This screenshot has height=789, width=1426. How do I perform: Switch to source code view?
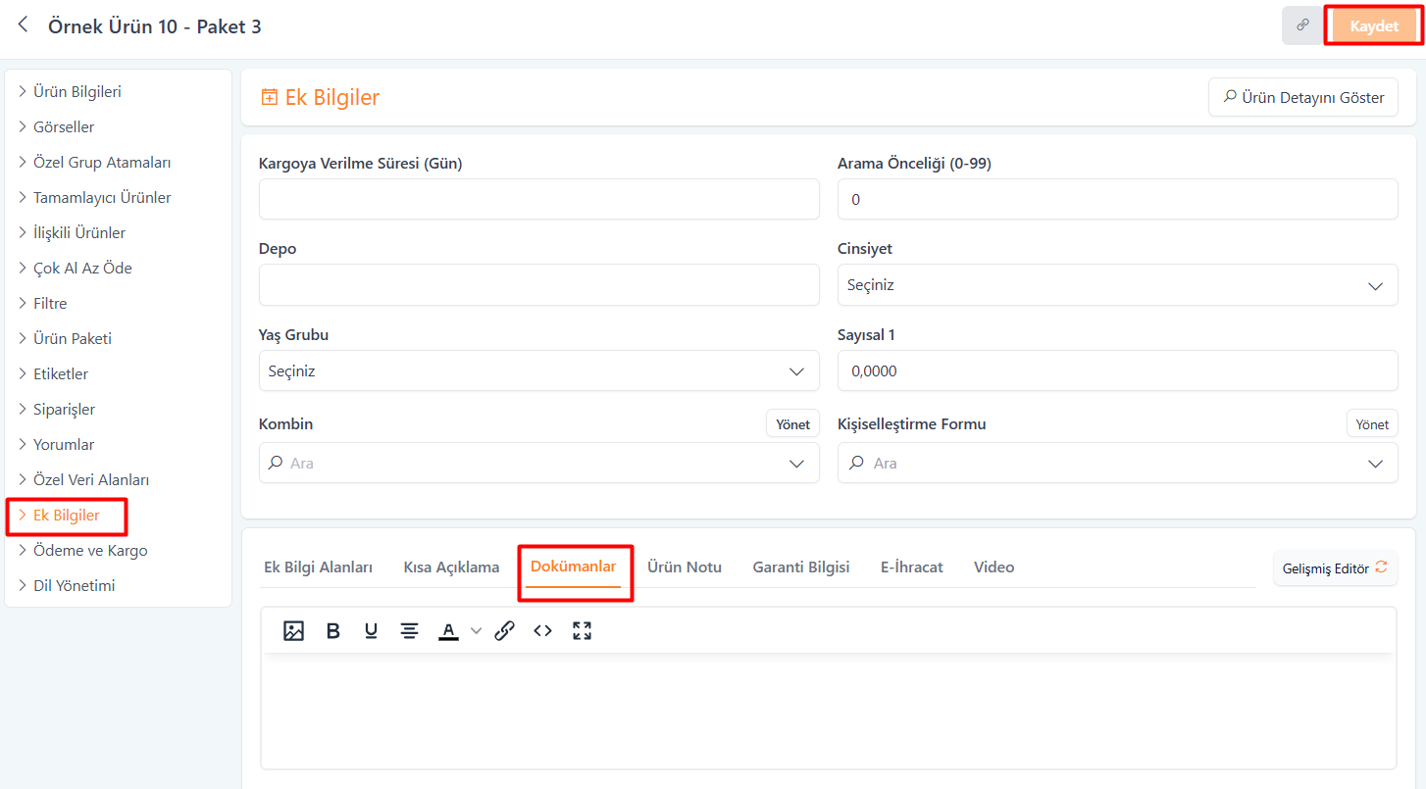[542, 631]
